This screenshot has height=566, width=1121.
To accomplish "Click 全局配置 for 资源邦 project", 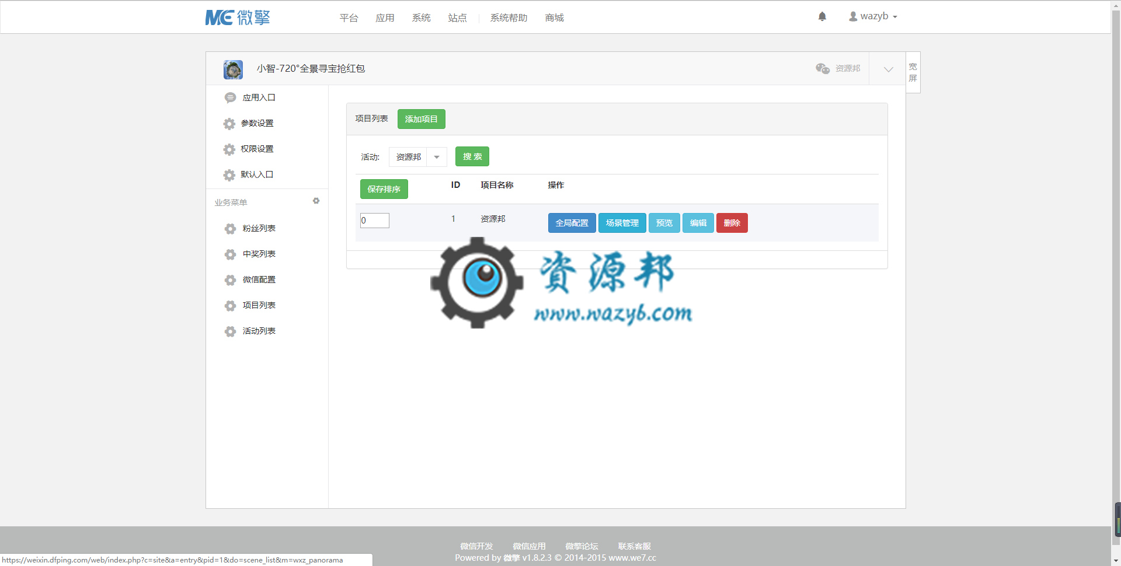I will pyautogui.click(x=572, y=223).
